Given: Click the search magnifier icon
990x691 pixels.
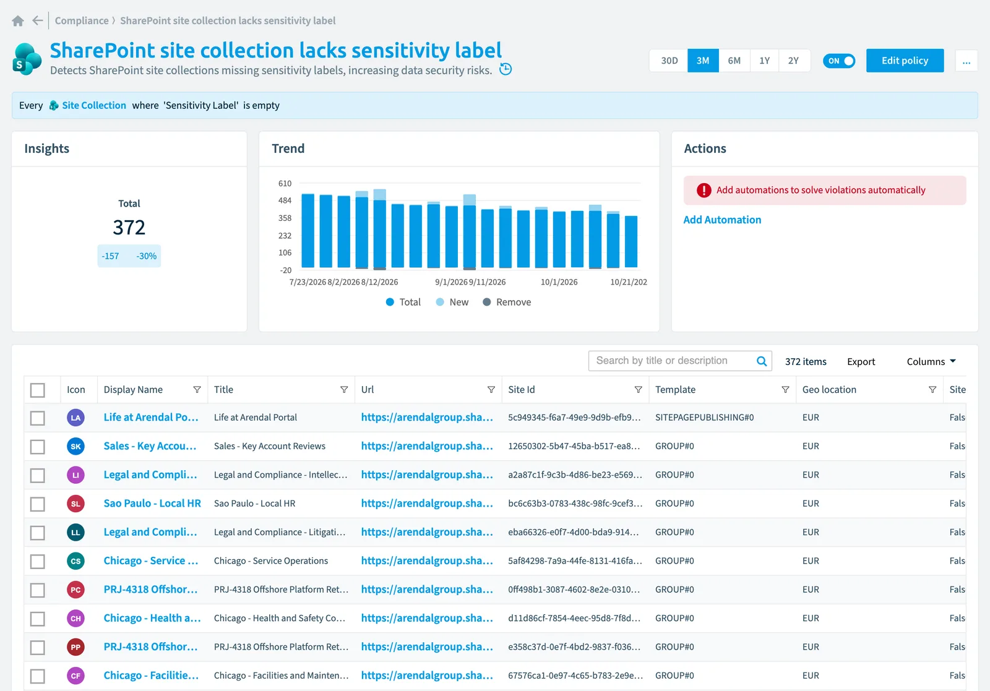Looking at the screenshot, I should [x=762, y=361].
